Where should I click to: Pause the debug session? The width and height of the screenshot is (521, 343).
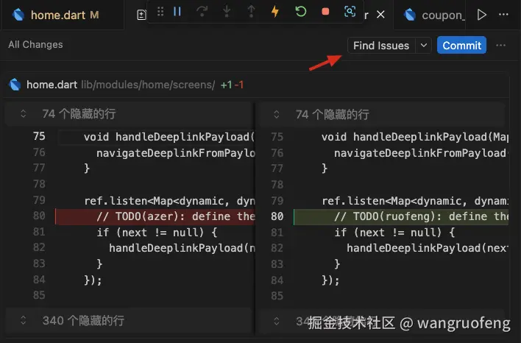tap(177, 12)
